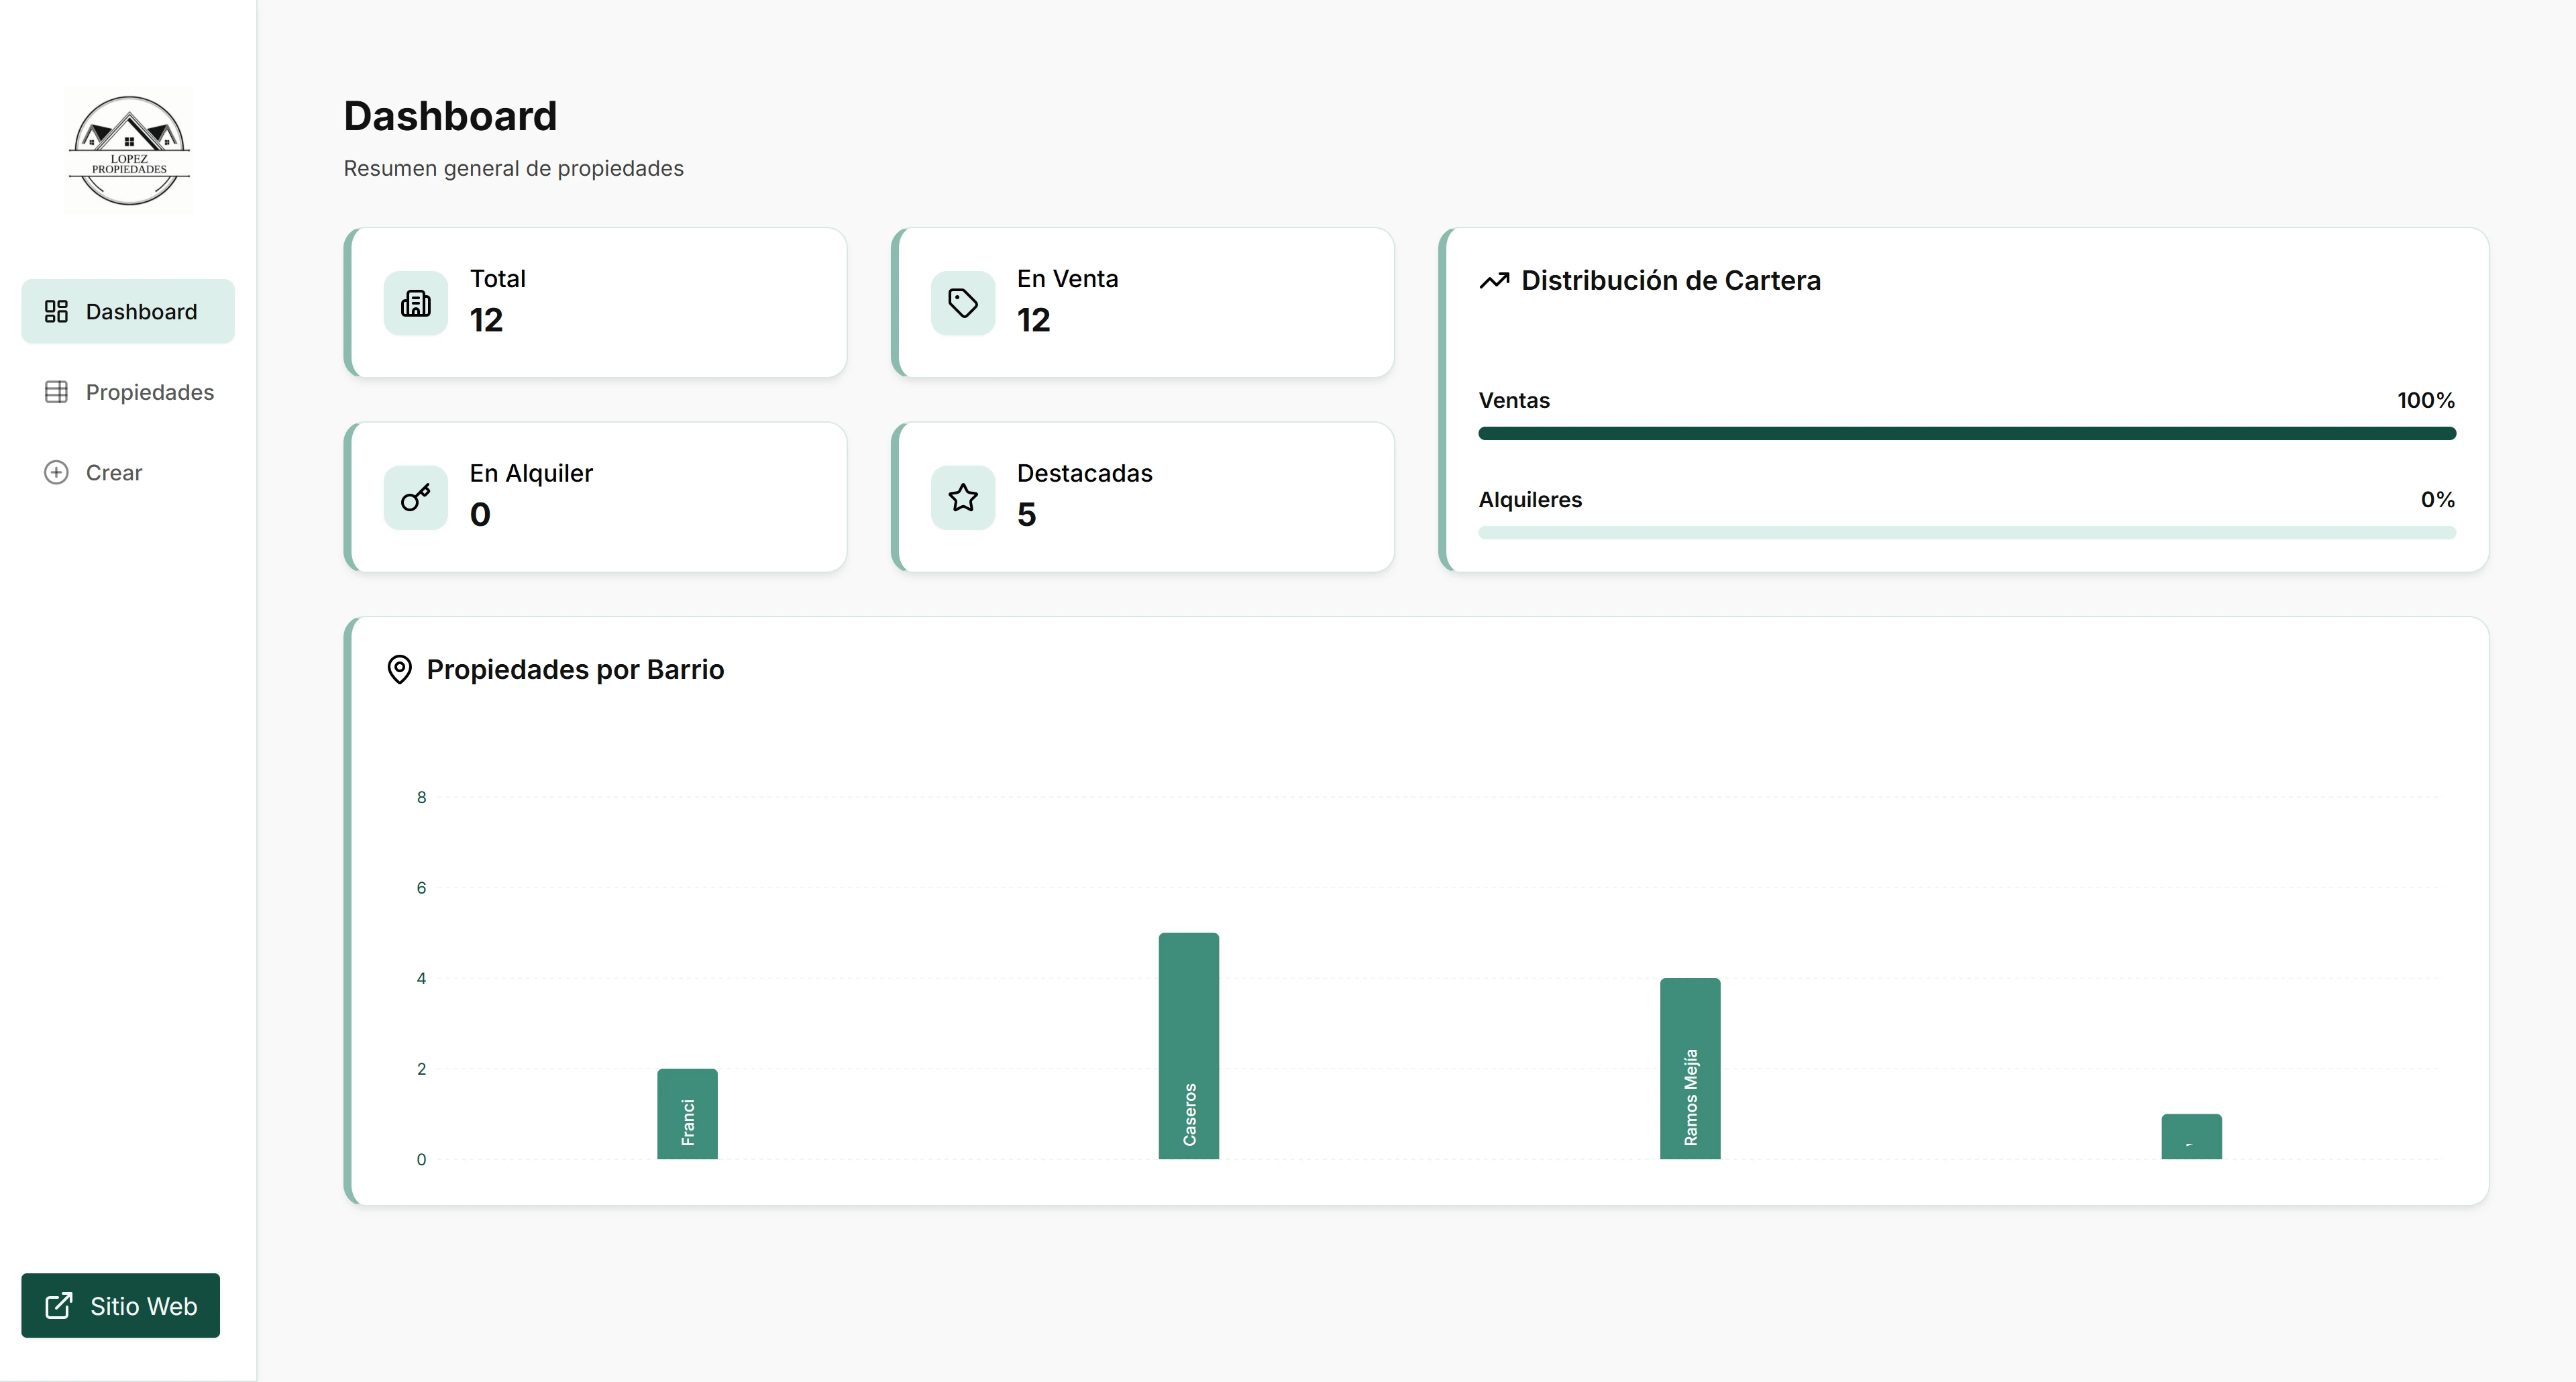Click the Dashboard page title
This screenshot has height=1382, width=2576.
[451, 116]
